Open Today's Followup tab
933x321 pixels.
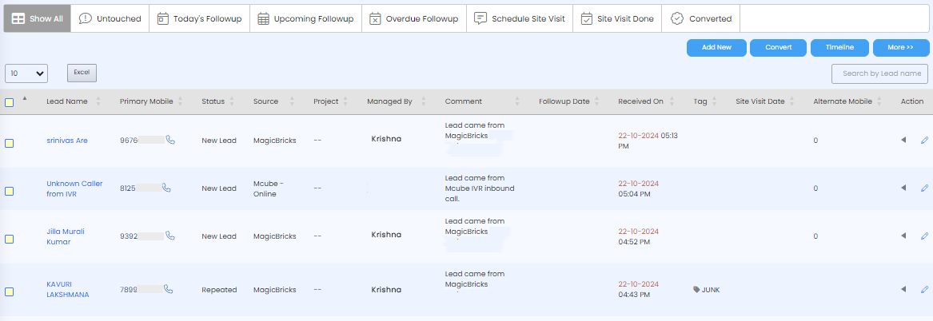[199, 18]
